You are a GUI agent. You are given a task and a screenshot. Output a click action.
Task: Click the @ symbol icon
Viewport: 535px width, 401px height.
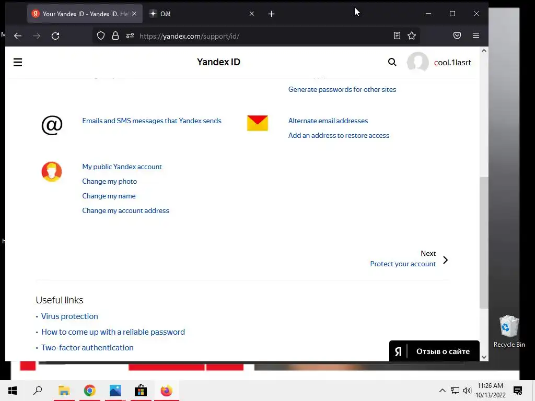52,125
